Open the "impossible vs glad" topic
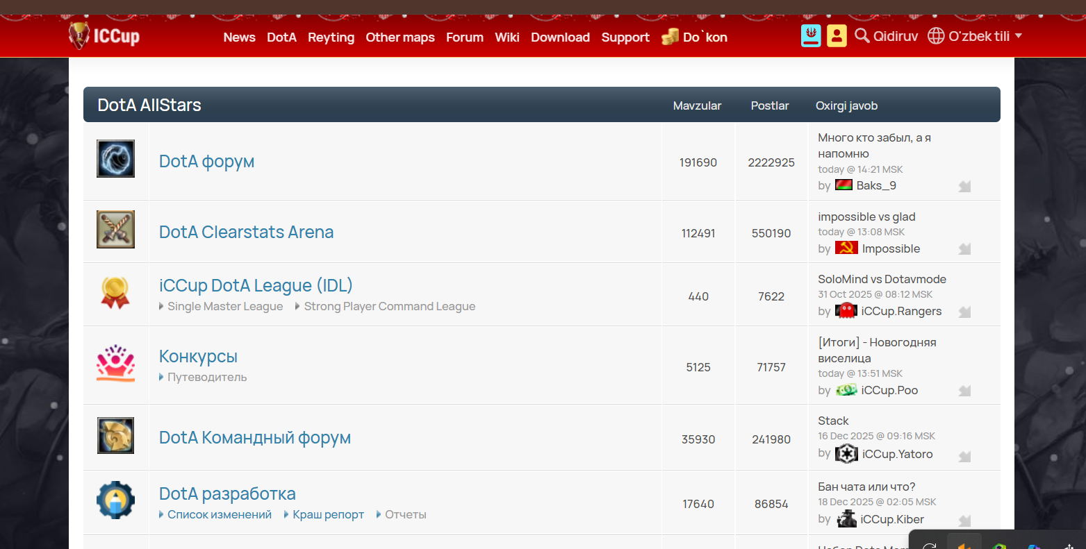This screenshot has height=549, width=1086. pos(866,217)
